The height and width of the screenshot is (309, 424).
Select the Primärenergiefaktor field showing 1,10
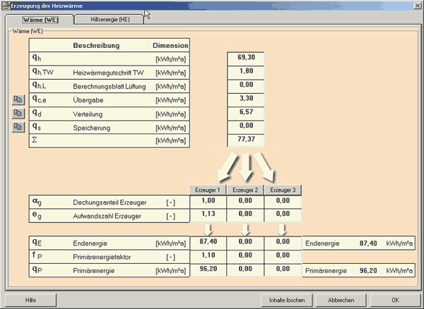tap(209, 255)
